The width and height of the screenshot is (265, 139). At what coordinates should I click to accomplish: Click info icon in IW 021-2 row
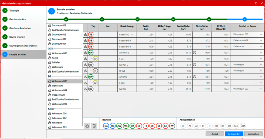click(x=194, y=65)
